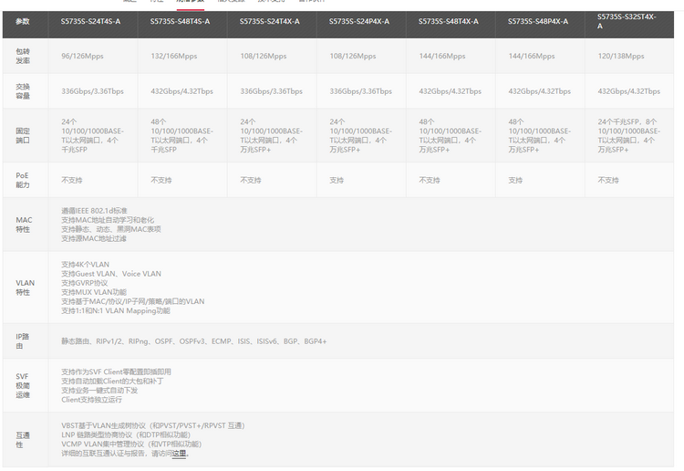
Task: Click 支持作为SVF Client零配置即插即用 line
Action: point(116,372)
